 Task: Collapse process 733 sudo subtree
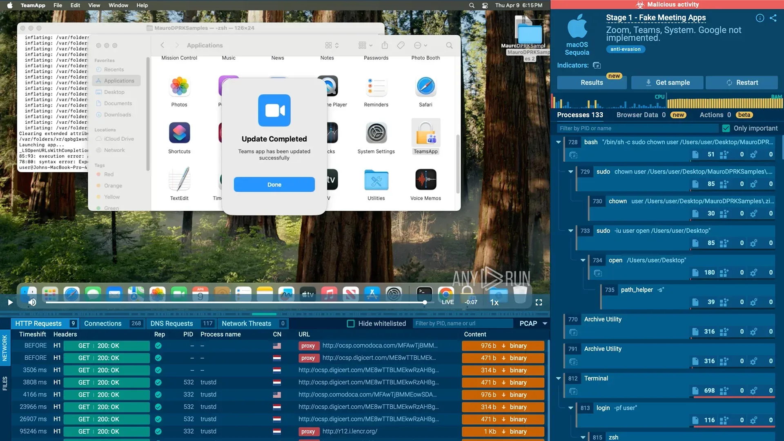pyautogui.click(x=570, y=231)
